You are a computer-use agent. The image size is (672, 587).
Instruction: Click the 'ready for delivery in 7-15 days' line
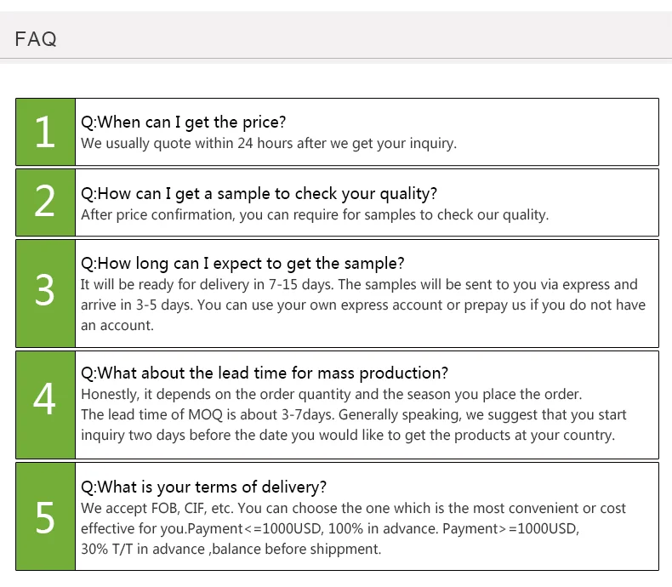point(357,284)
